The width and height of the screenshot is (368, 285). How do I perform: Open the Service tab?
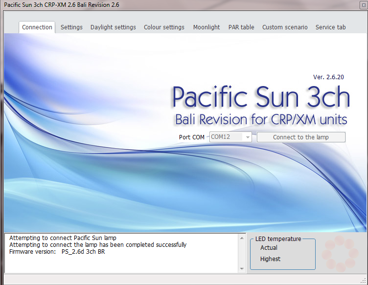click(330, 27)
